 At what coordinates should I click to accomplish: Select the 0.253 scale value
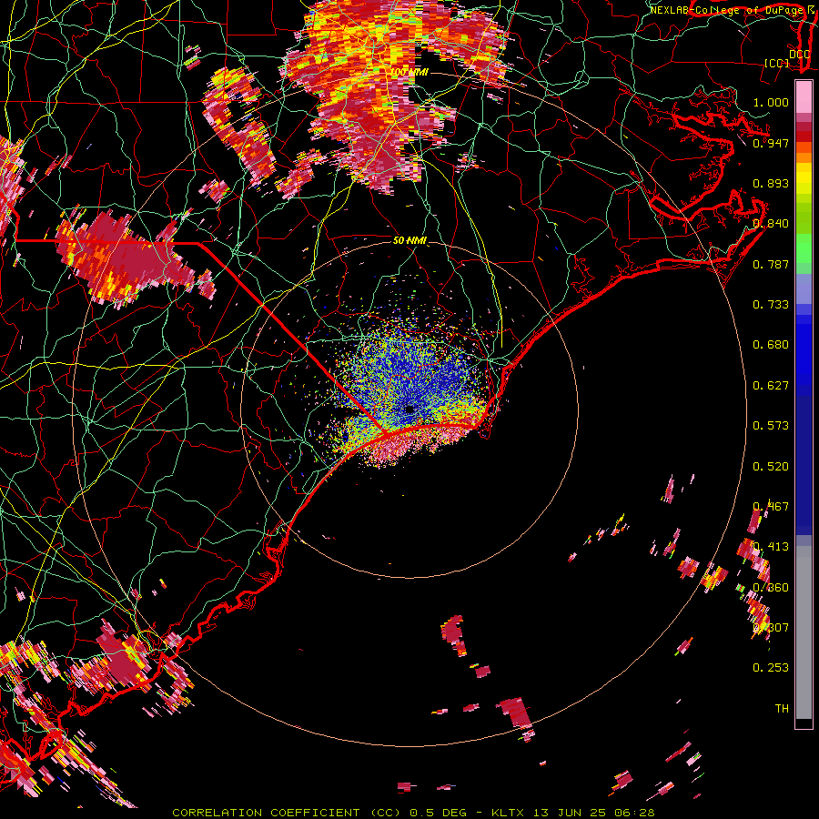click(x=771, y=668)
